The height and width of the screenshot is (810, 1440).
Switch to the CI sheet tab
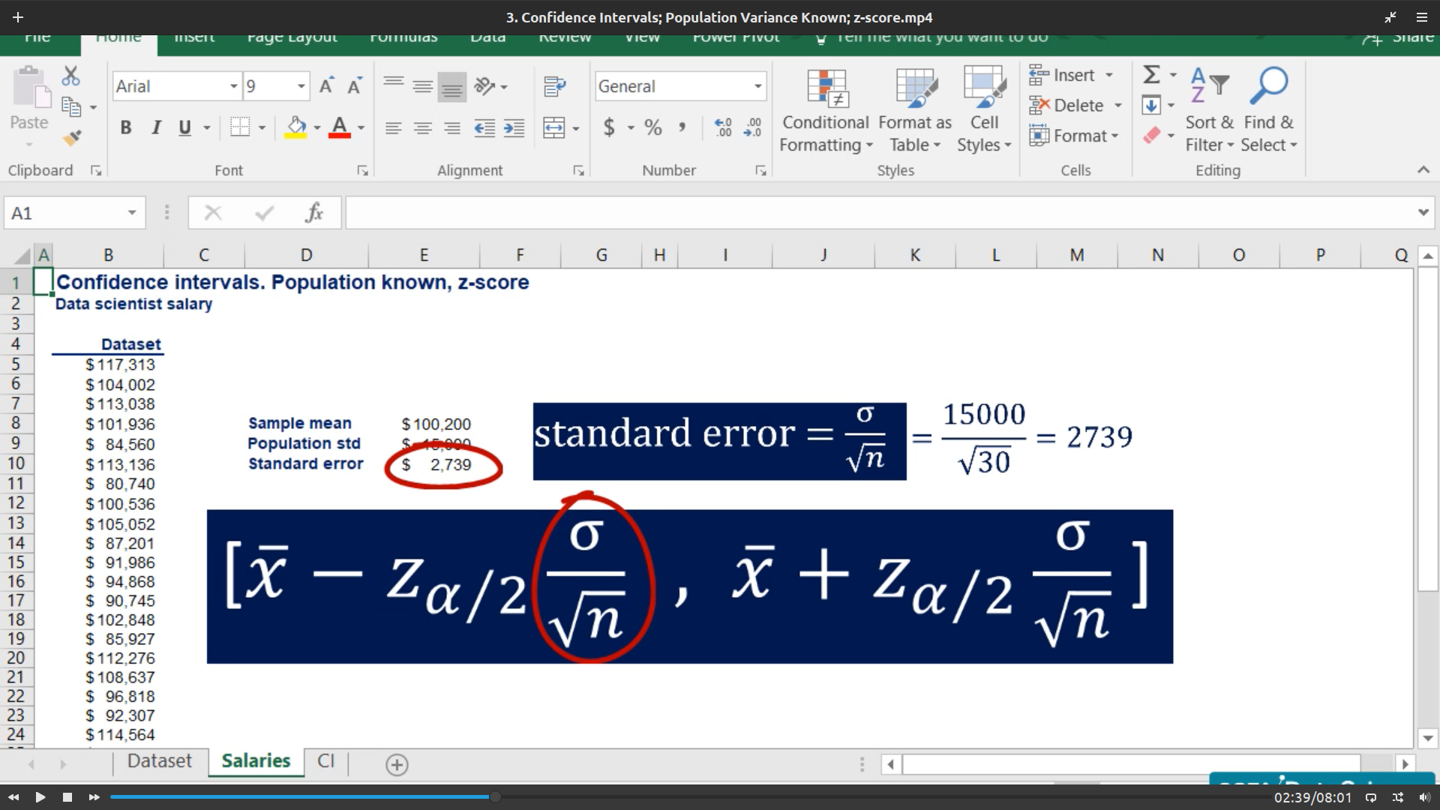coord(325,760)
